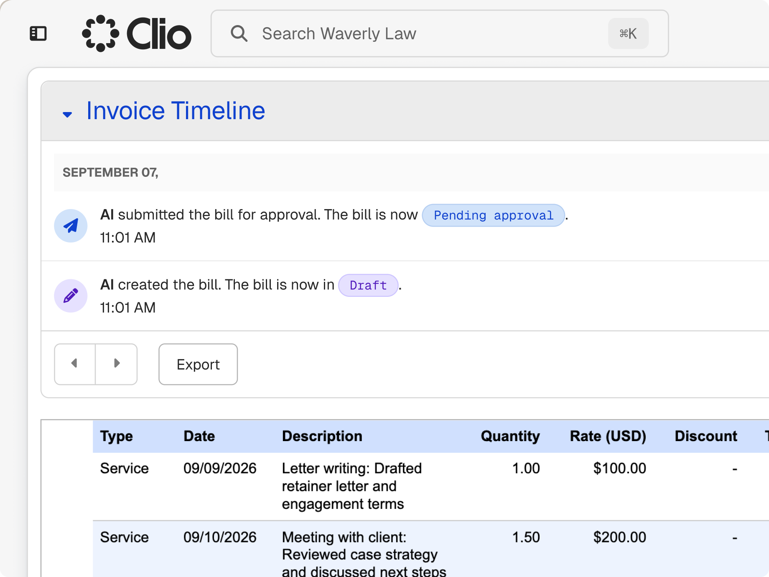Click the Rate (USD) column header
769x577 pixels.
pos(608,436)
